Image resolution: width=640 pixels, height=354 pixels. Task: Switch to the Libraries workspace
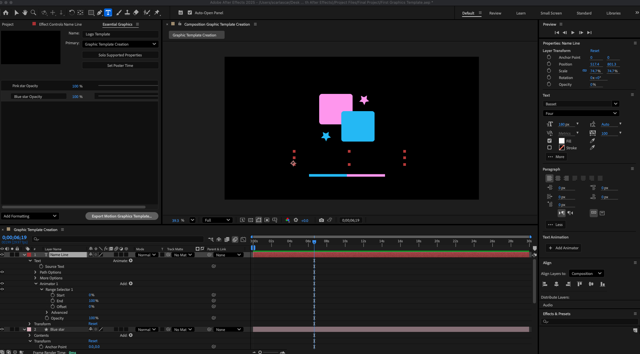(613, 13)
